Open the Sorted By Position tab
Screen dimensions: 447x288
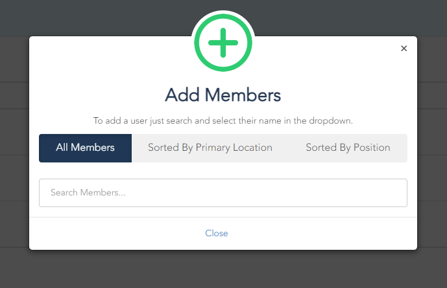pyautogui.click(x=348, y=148)
